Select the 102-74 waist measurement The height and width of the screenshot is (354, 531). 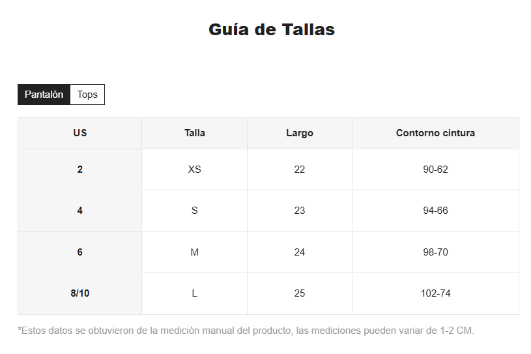(x=435, y=293)
